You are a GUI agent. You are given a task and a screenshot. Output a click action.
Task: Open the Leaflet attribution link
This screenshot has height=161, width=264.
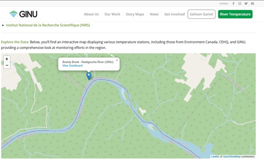click(215, 157)
